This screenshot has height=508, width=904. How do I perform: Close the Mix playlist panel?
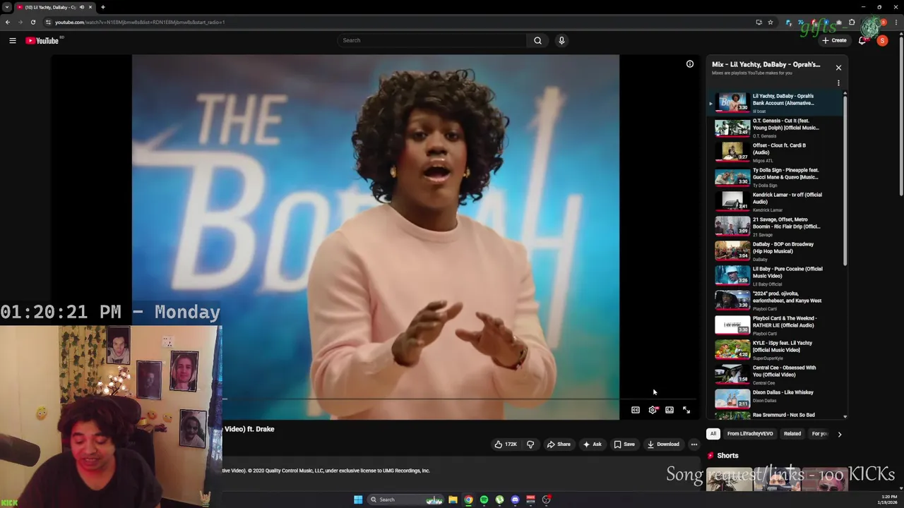pyautogui.click(x=838, y=68)
